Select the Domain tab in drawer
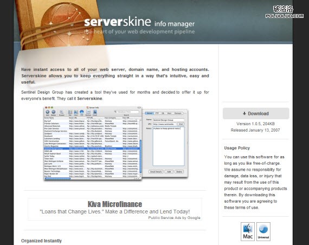 (178, 113)
